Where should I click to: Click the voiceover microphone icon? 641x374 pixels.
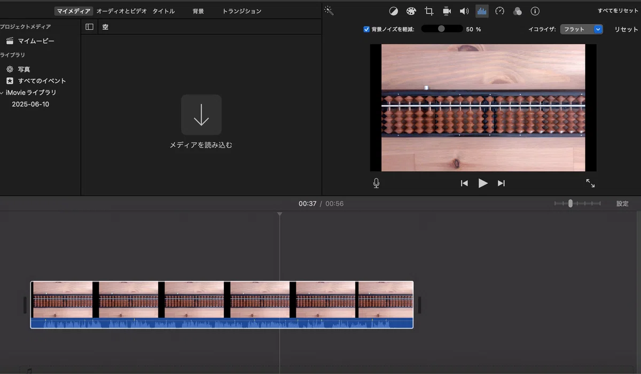376,183
